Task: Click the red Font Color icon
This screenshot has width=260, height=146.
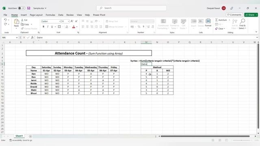Action: coord(74,27)
